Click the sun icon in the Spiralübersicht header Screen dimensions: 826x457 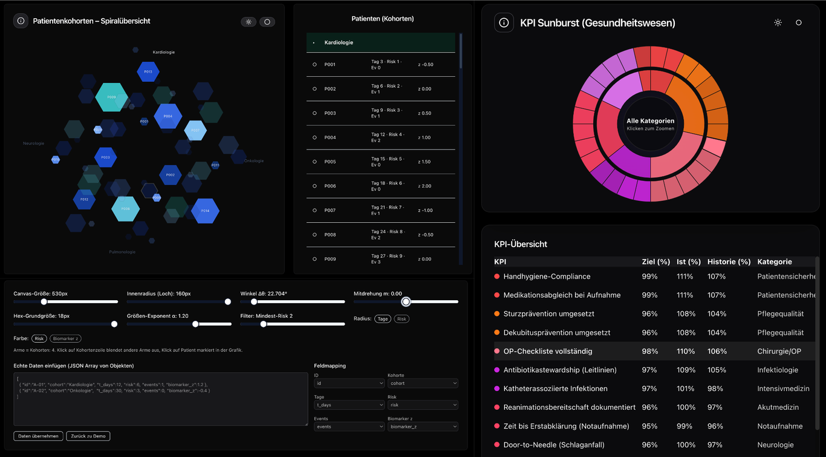coord(249,22)
